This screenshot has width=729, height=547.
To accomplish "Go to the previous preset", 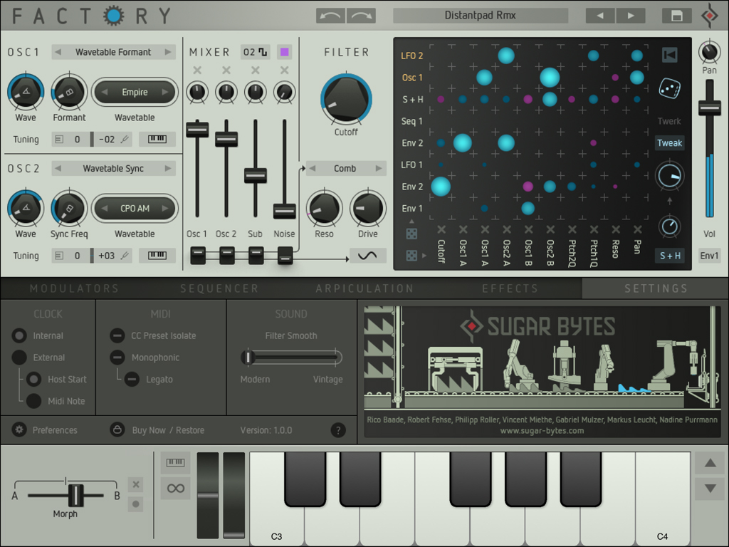I will (x=600, y=16).
